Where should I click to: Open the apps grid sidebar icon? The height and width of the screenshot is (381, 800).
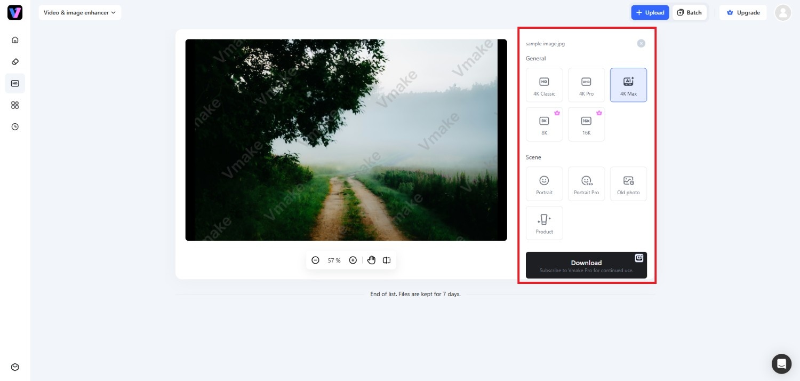coord(15,105)
